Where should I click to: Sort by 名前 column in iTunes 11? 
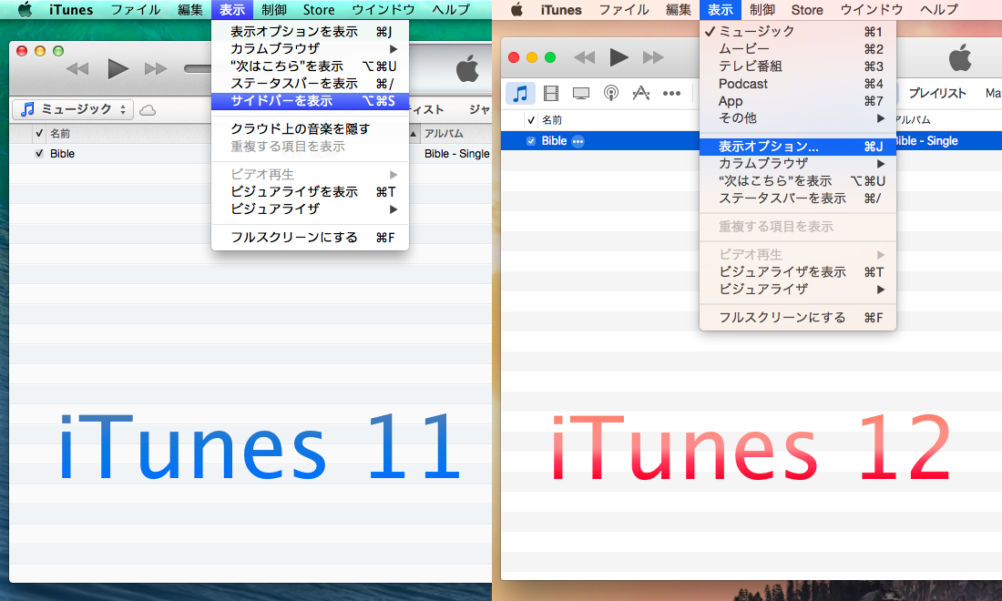coord(60,134)
